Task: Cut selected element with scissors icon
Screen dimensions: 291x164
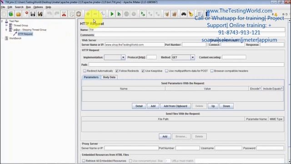Action: click(64, 14)
